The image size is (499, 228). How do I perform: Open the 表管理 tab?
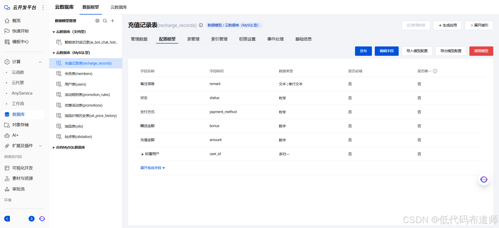(193, 39)
